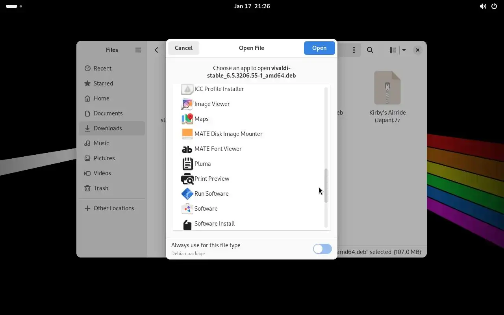Image resolution: width=504 pixels, height=315 pixels.
Task: Select the Print Preview icon
Action: [187, 179]
